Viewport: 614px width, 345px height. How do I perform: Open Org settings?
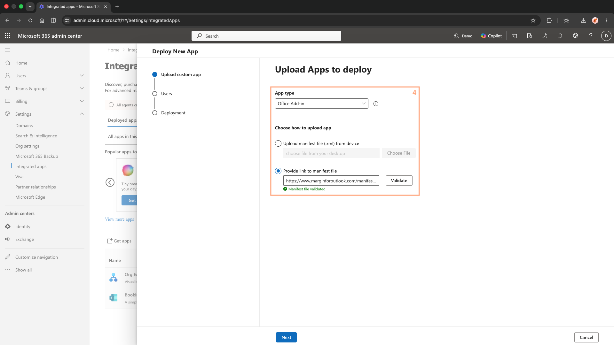pyautogui.click(x=28, y=146)
